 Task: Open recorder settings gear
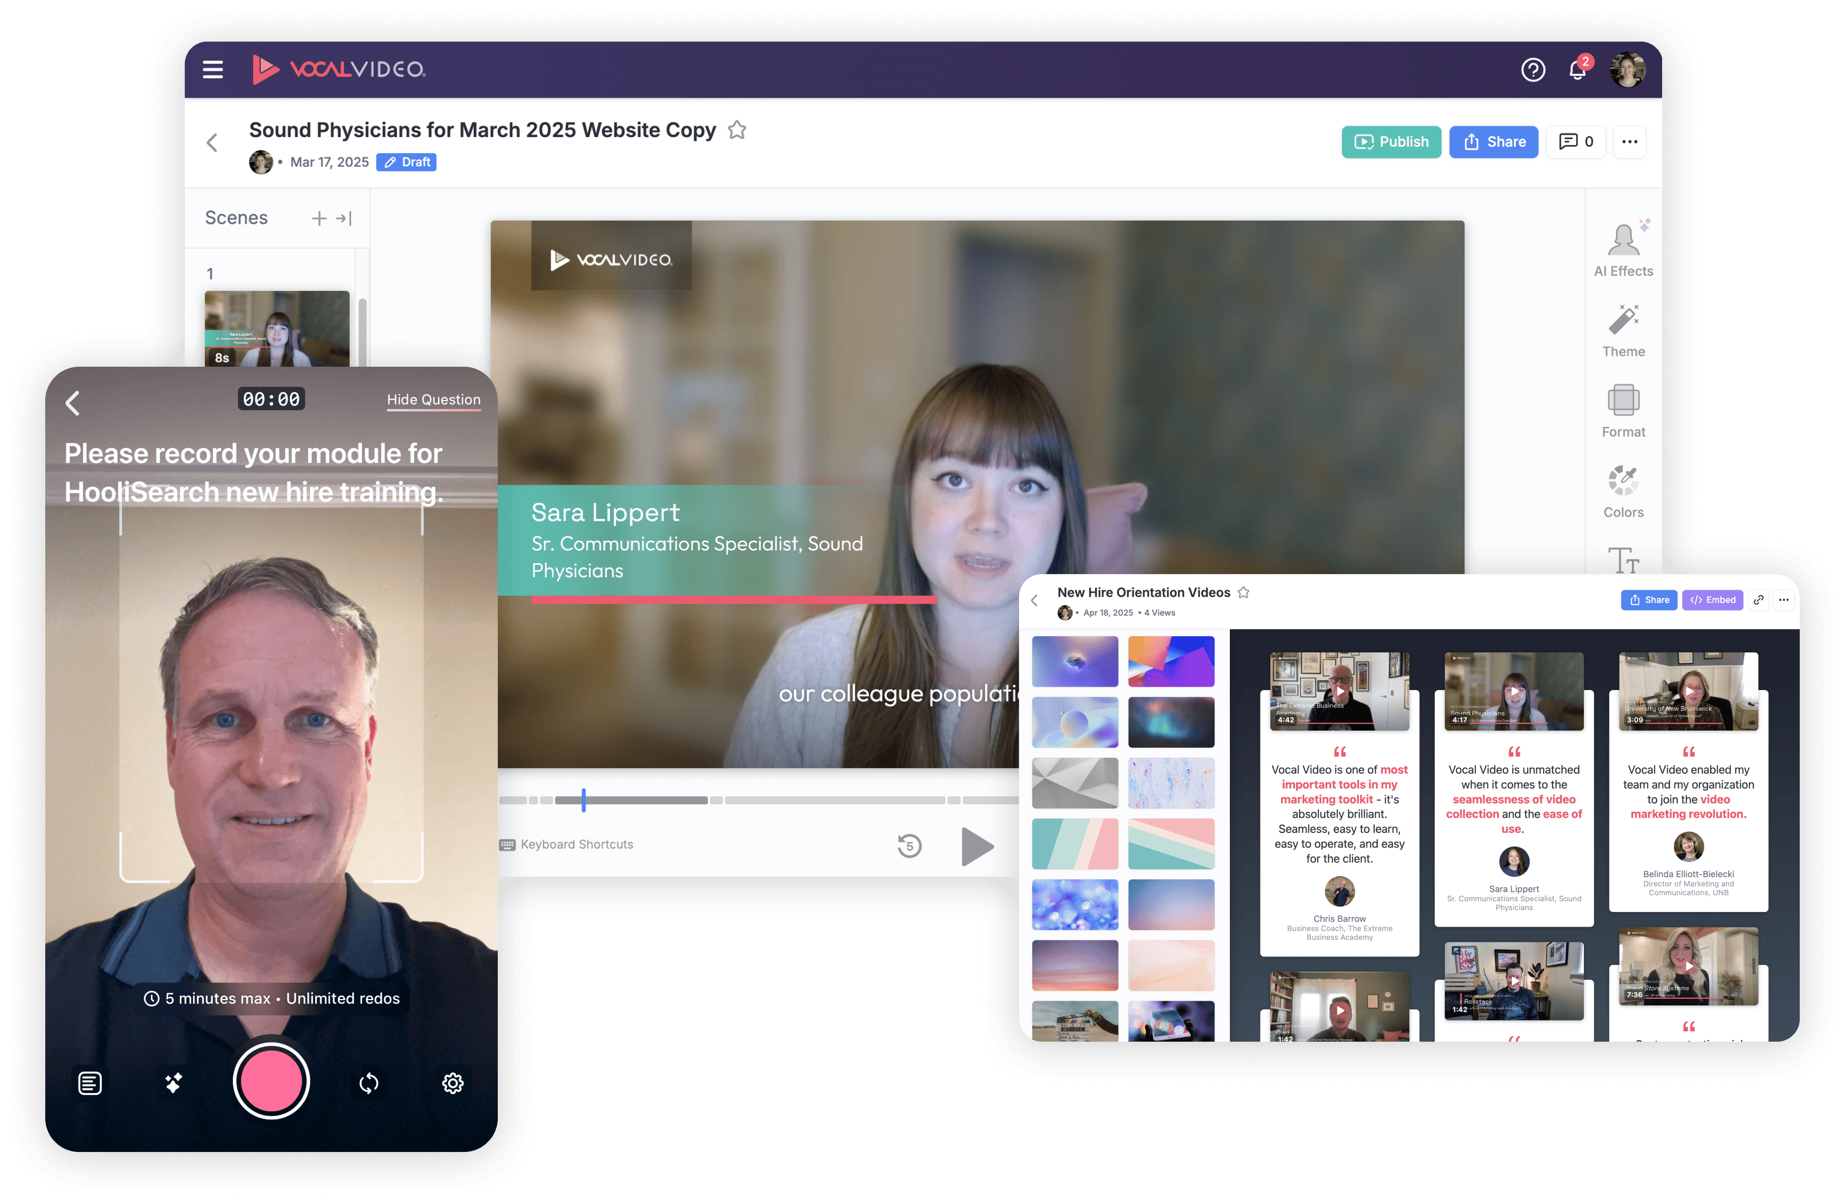pyautogui.click(x=453, y=1083)
